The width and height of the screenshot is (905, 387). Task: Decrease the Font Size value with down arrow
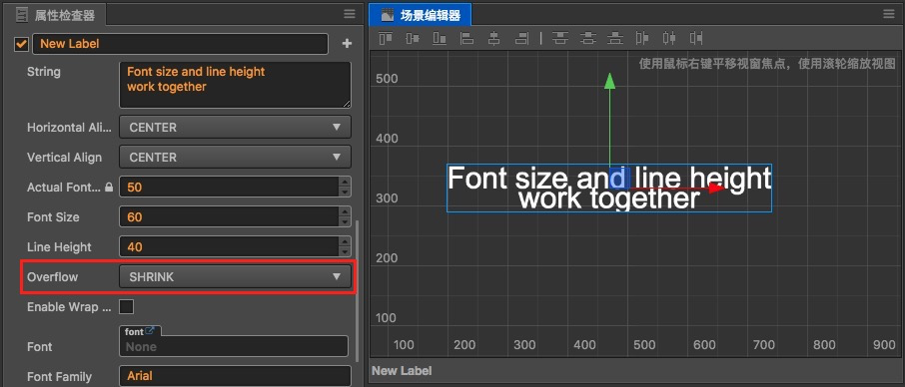346,222
